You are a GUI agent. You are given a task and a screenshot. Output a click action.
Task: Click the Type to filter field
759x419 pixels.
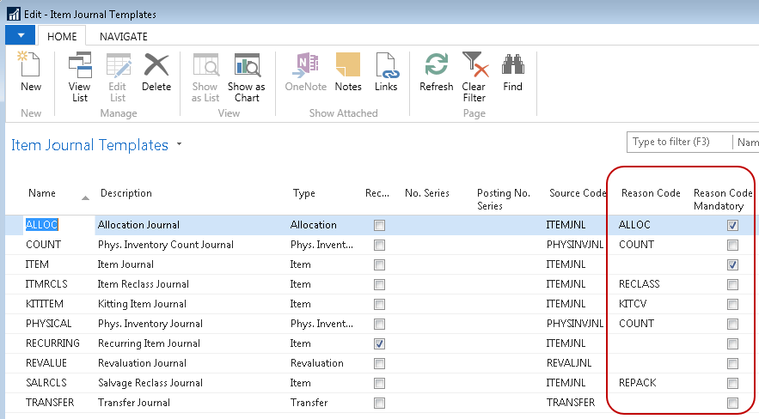(x=679, y=142)
